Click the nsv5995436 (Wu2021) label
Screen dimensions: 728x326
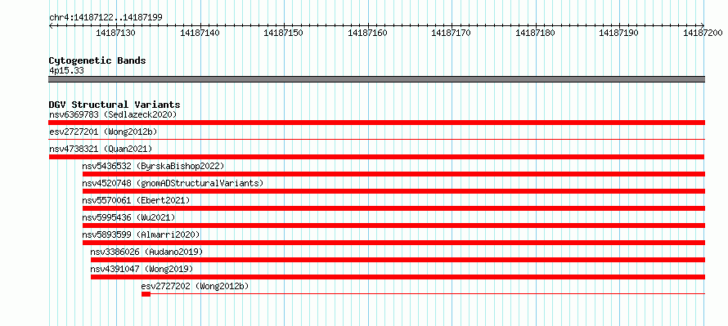point(129,217)
